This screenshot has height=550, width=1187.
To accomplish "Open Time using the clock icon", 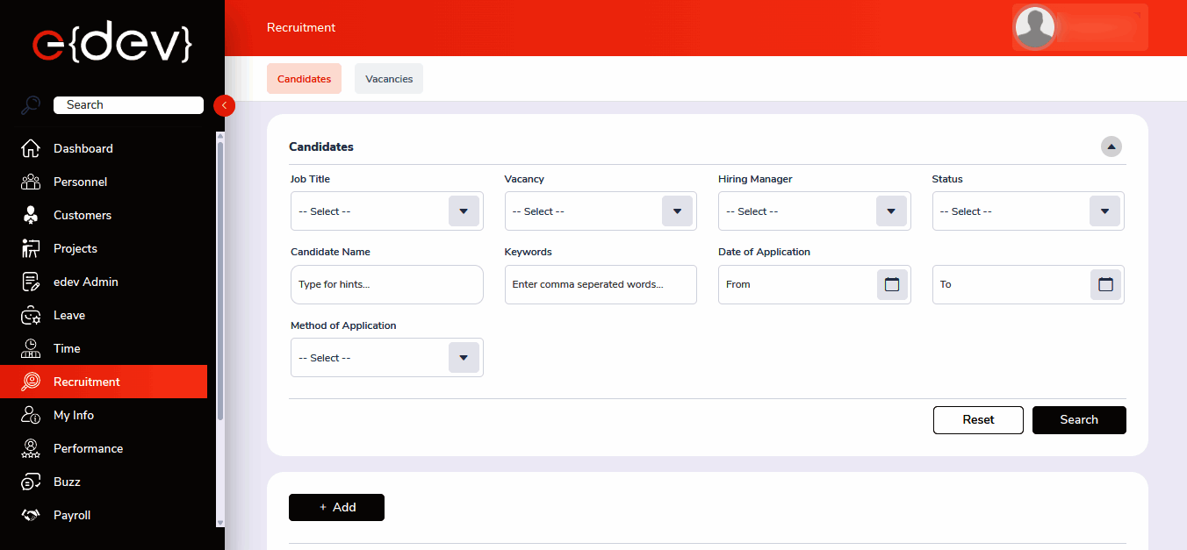I will [31, 349].
